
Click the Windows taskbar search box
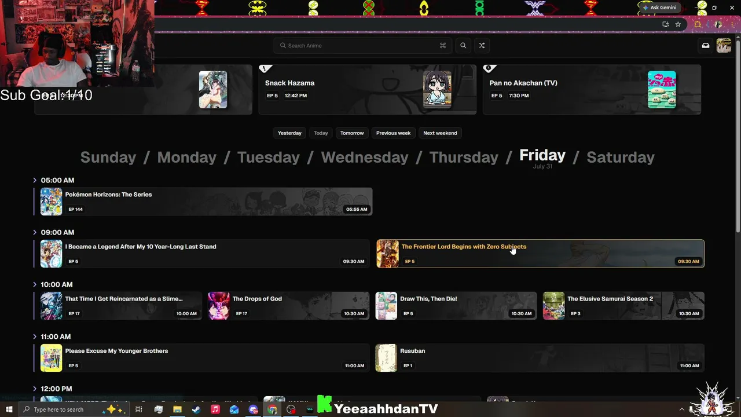[74, 409]
